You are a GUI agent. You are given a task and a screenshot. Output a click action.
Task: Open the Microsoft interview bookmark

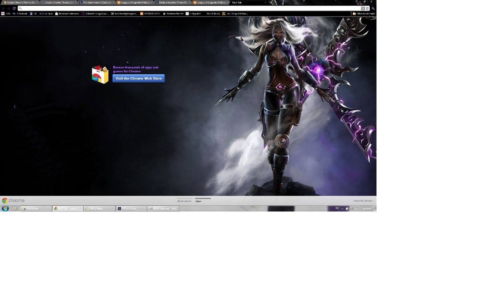[67, 14]
